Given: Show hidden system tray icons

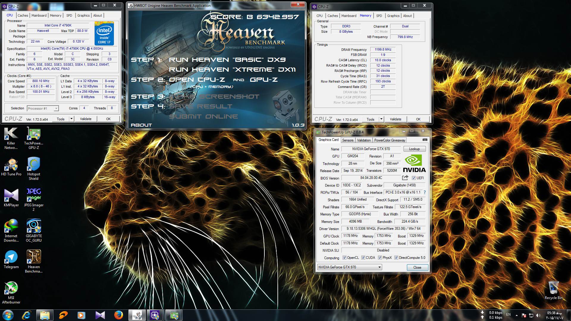Looking at the screenshot, I should click(517, 315).
